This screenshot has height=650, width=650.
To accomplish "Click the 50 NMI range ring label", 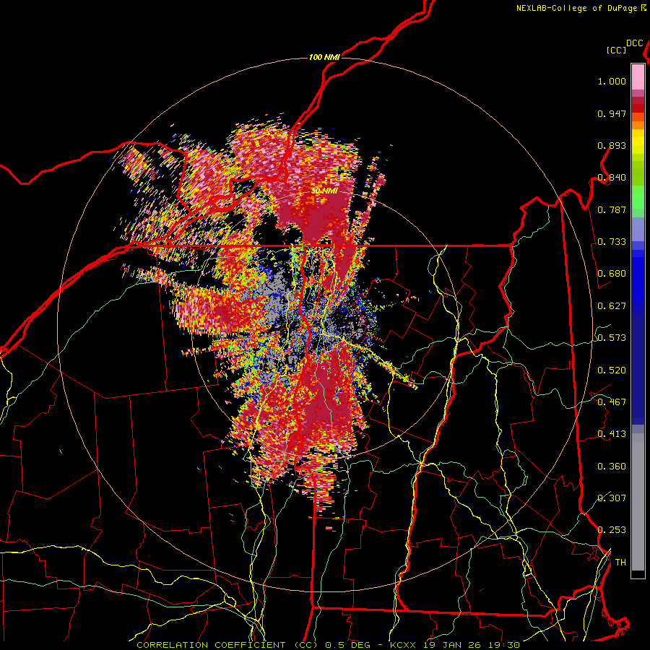I will pyautogui.click(x=324, y=191).
